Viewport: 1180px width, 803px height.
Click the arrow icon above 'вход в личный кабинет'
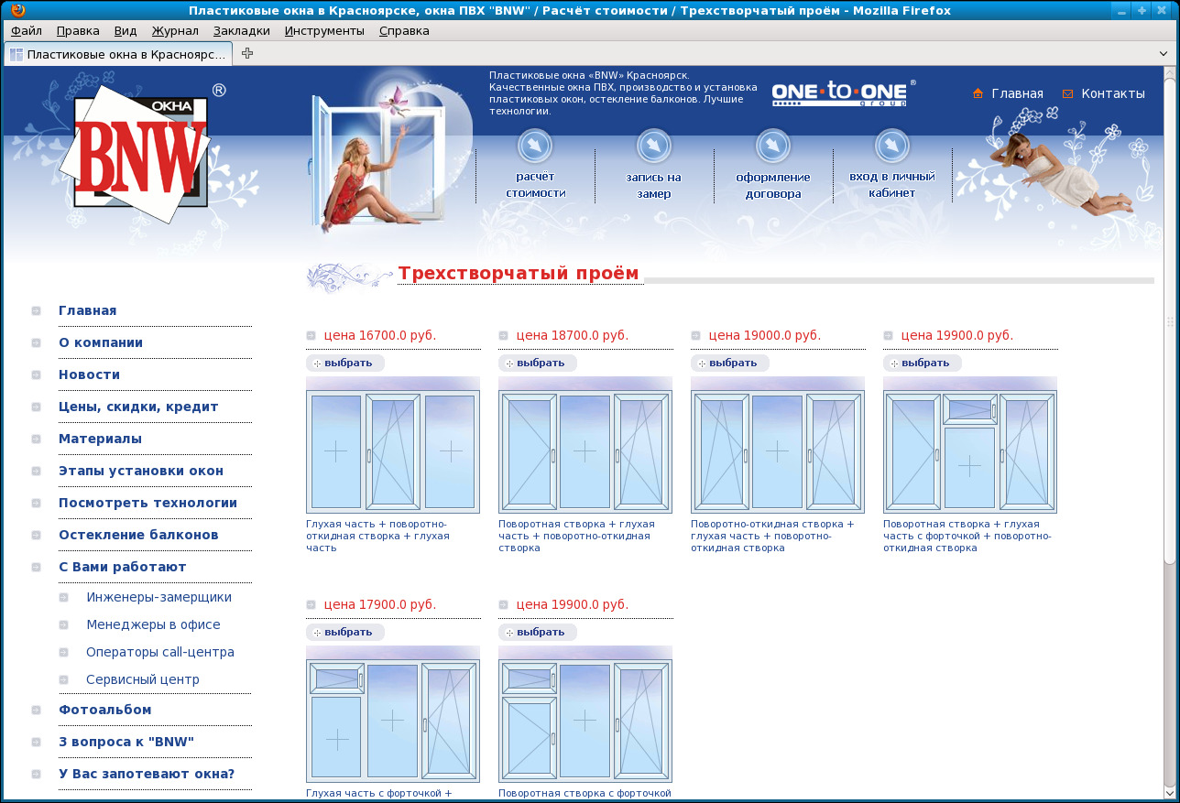pos(892,146)
